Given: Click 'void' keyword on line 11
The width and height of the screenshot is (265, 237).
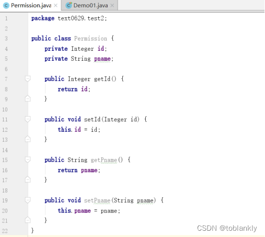Looking at the screenshot, I should coord(74,119).
